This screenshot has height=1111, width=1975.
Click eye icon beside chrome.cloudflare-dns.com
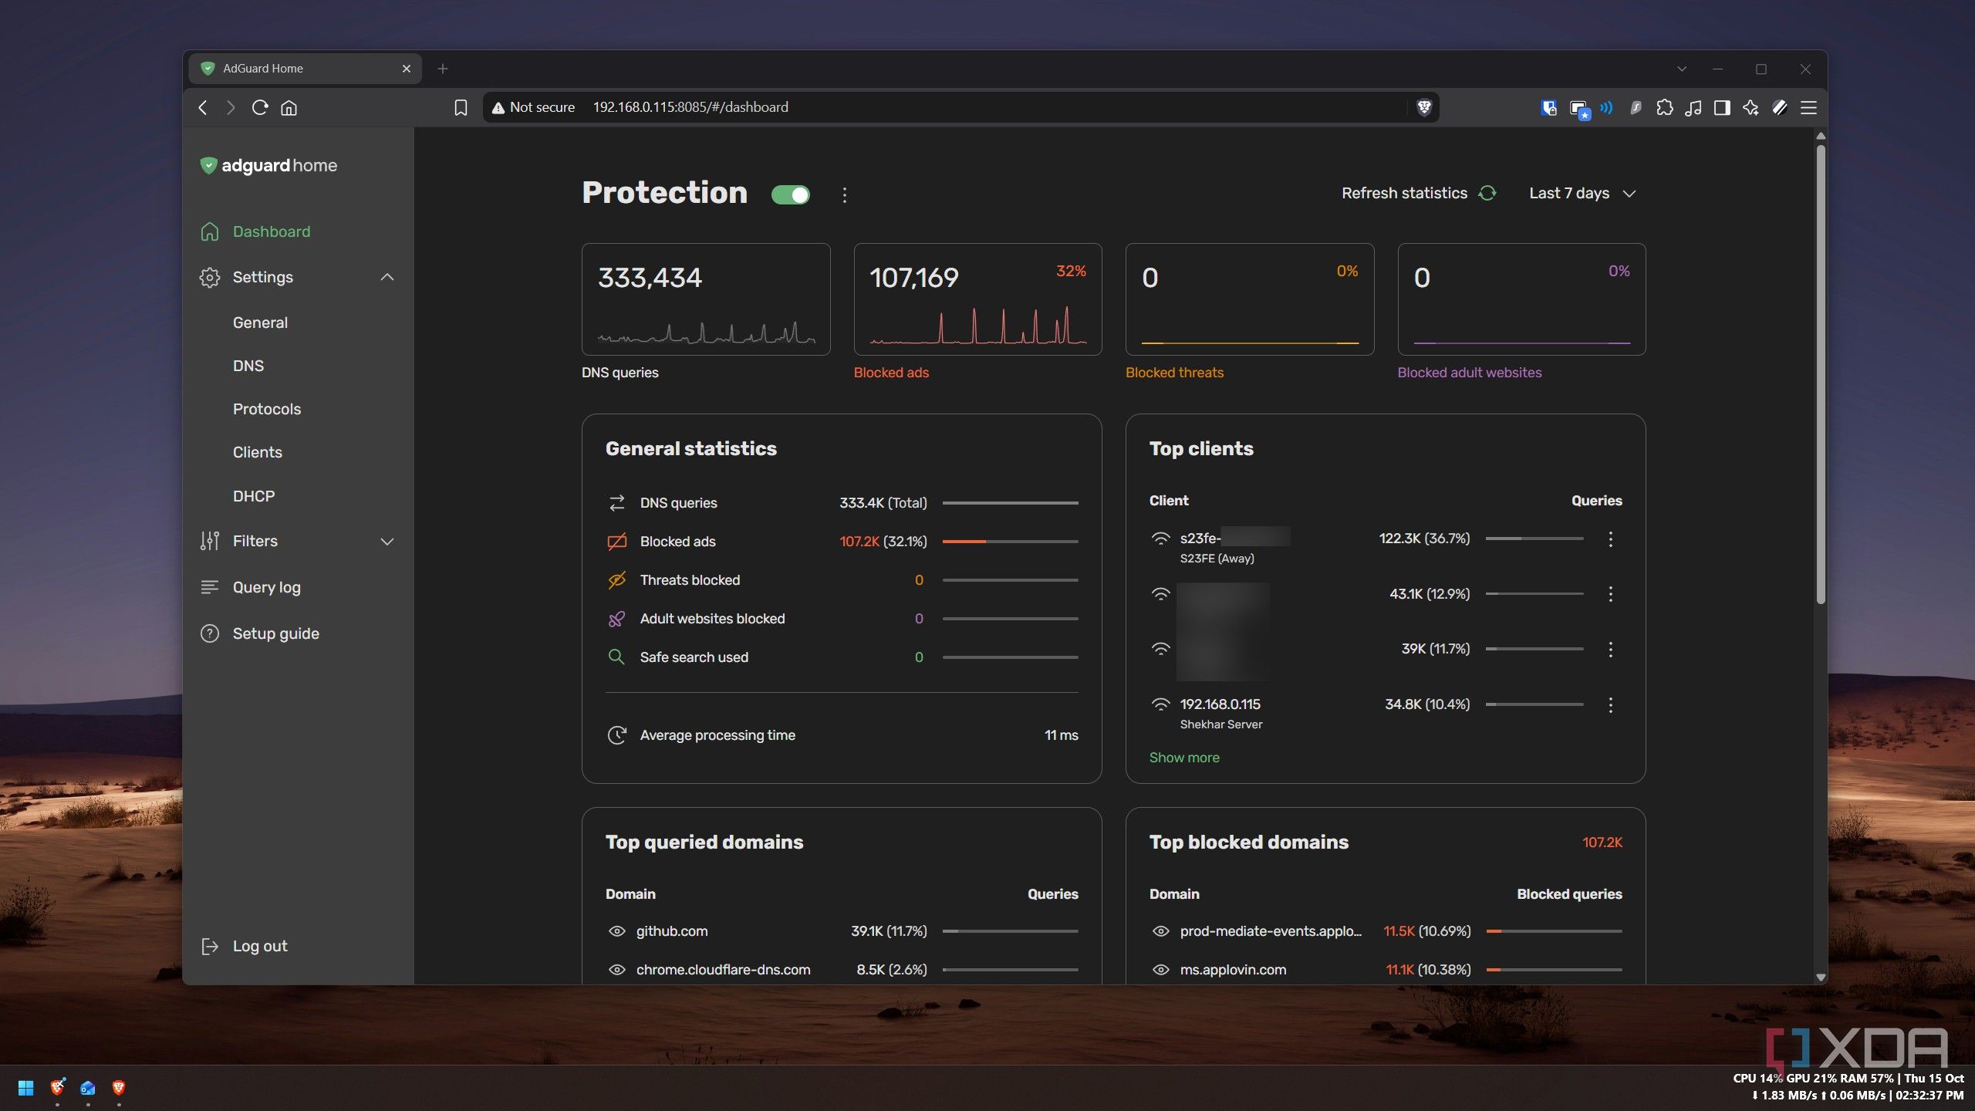click(616, 970)
